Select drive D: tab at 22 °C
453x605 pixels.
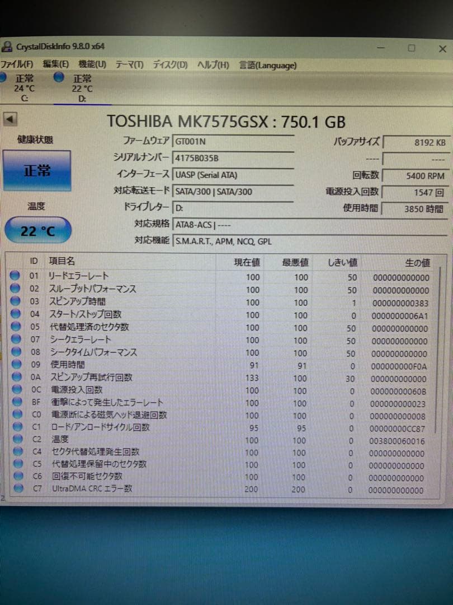[82, 89]
